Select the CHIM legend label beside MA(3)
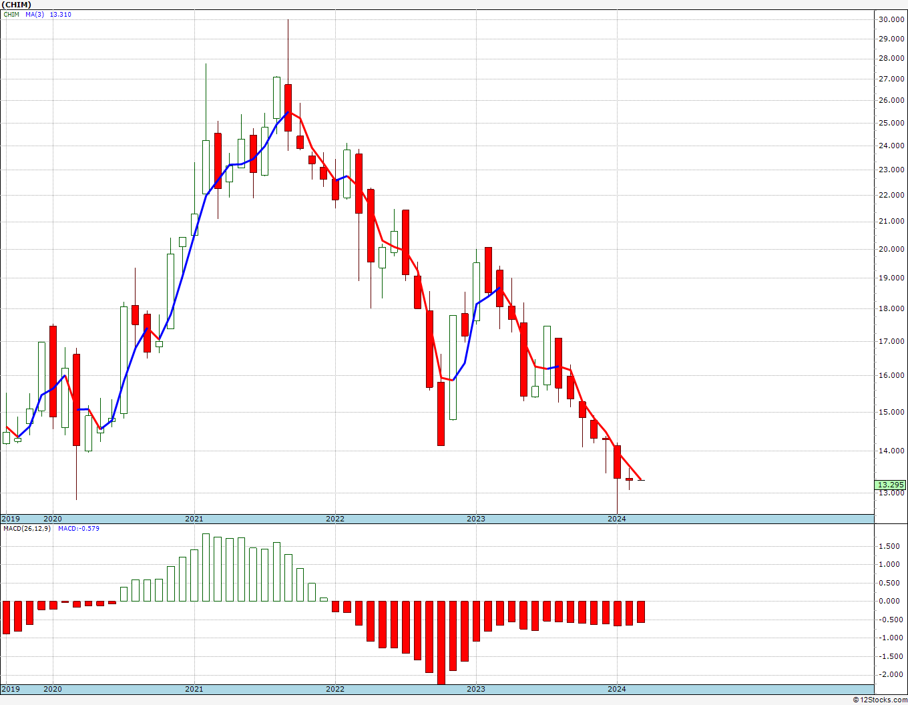Screen dimensions: 908x705 click(11, 15)
